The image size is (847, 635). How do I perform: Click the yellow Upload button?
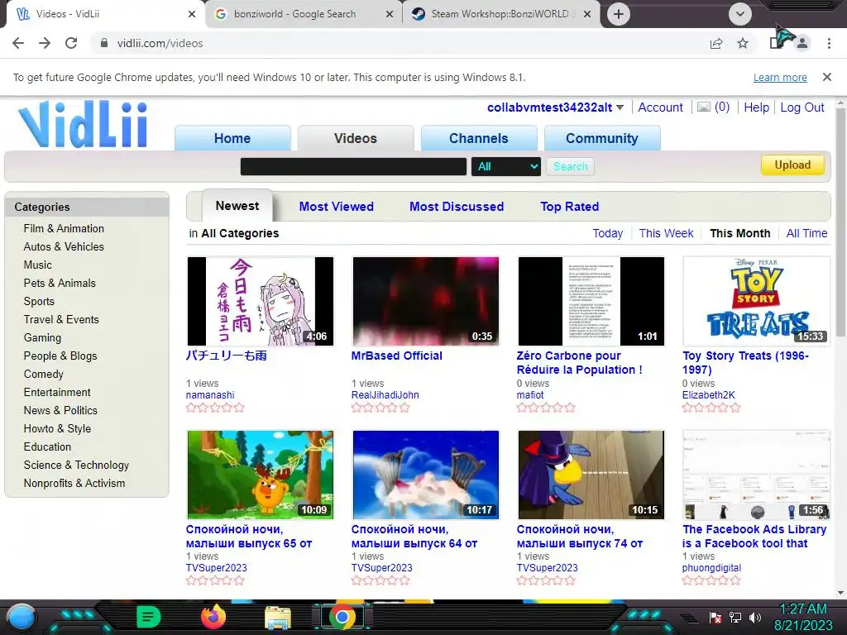pyautogui.click(x=792, y=165)
